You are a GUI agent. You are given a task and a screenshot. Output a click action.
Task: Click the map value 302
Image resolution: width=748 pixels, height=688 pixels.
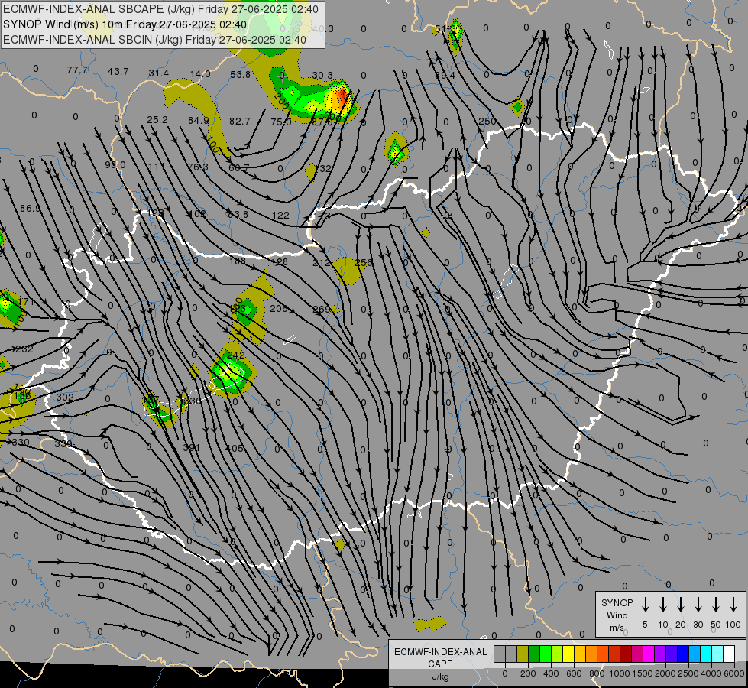(x=65, y=397)
